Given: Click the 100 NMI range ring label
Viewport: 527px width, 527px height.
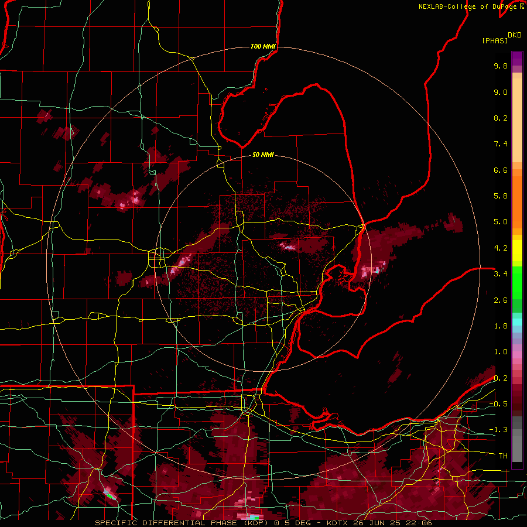Looking at the screenshot, I should 263,46.
